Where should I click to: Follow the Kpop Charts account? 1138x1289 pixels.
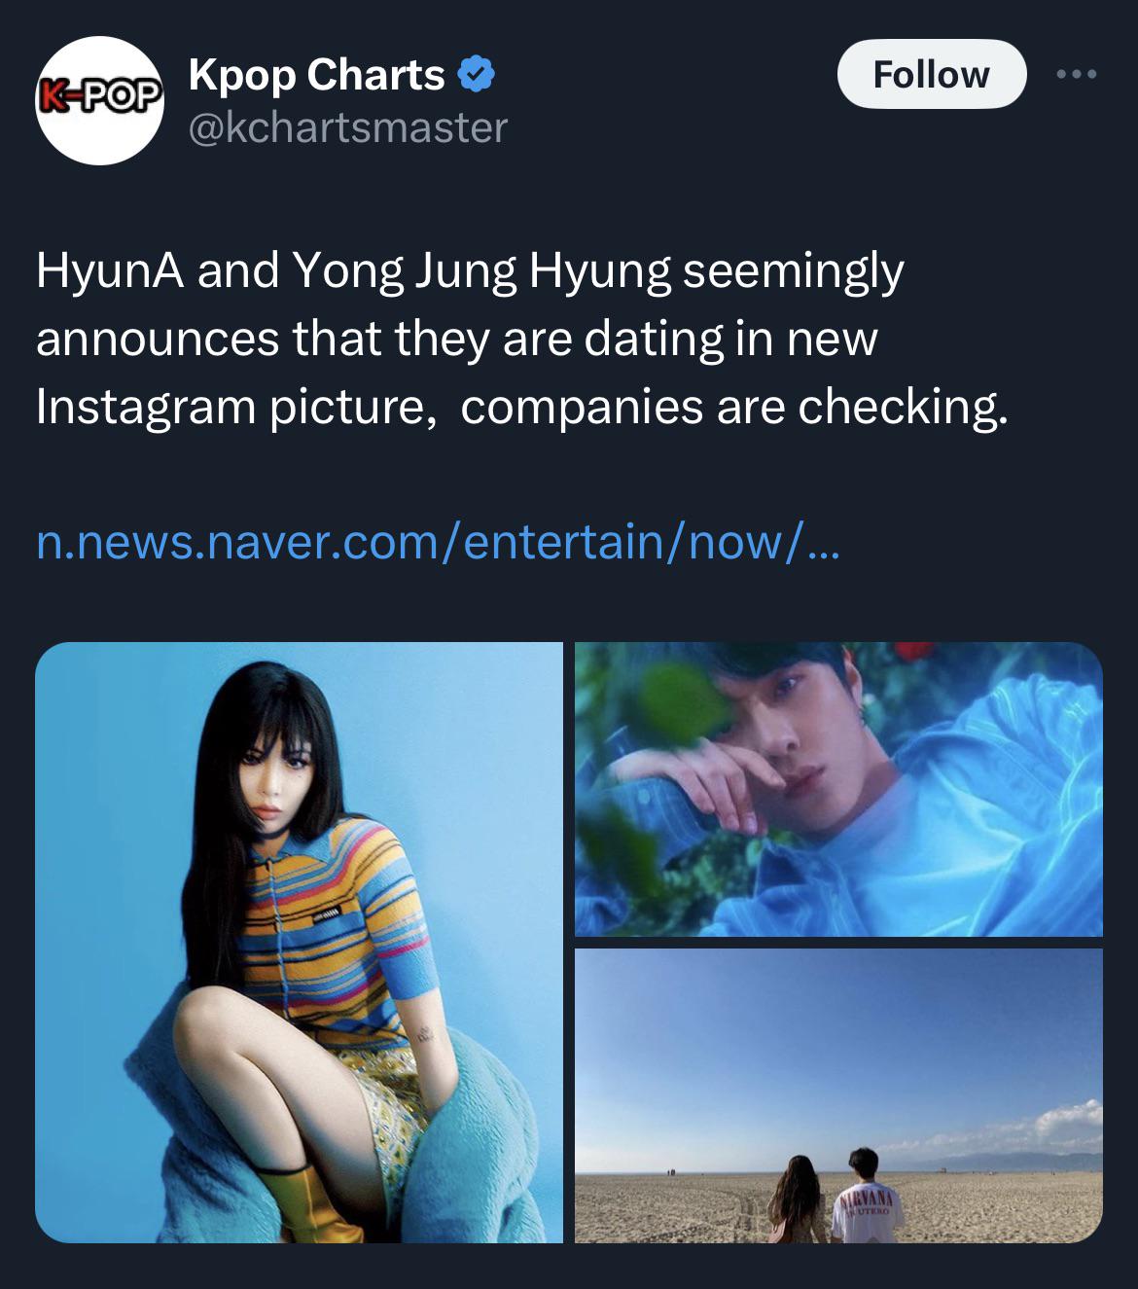931,74
